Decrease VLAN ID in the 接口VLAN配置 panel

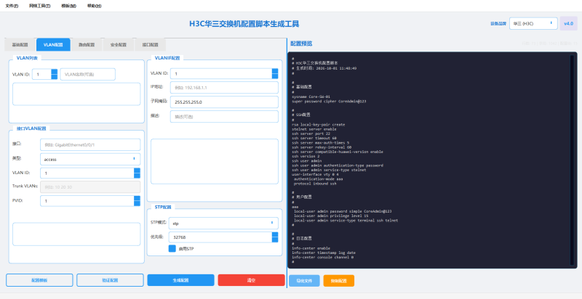pyautogui.click(x=137, y=176)
